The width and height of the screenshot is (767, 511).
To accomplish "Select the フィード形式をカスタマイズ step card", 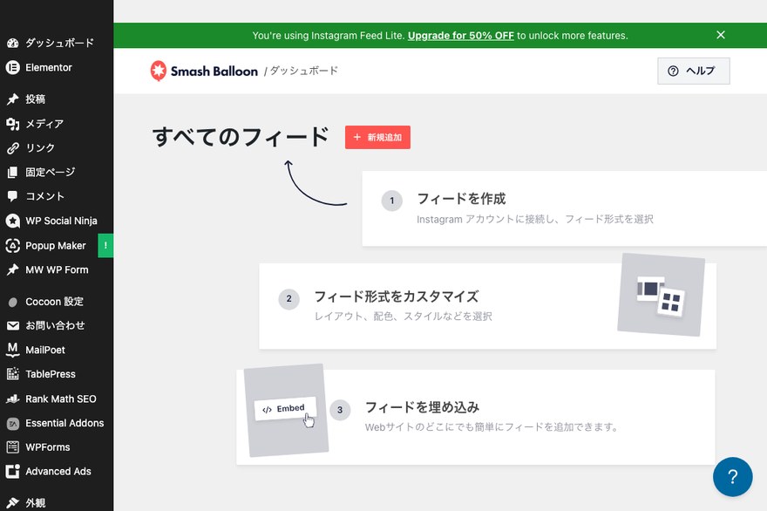I will tap(488, 306).
